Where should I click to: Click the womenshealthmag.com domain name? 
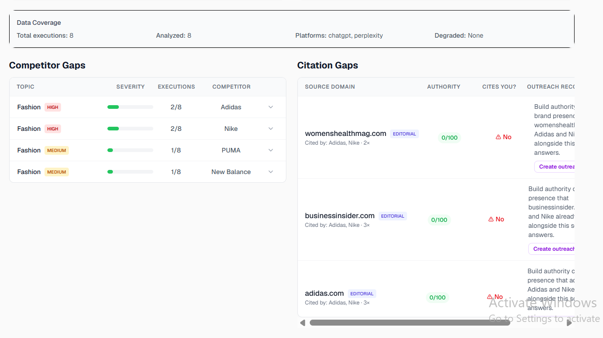pos(346,133)
